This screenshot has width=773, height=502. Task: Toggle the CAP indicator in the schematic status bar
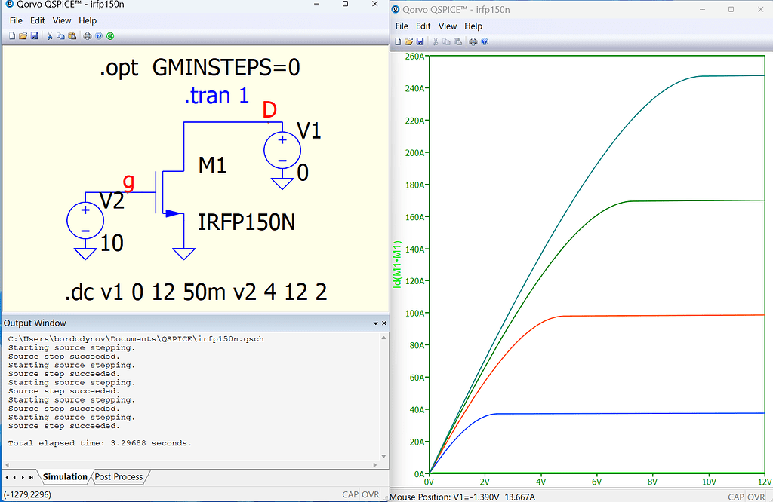(x=350, y=494)
